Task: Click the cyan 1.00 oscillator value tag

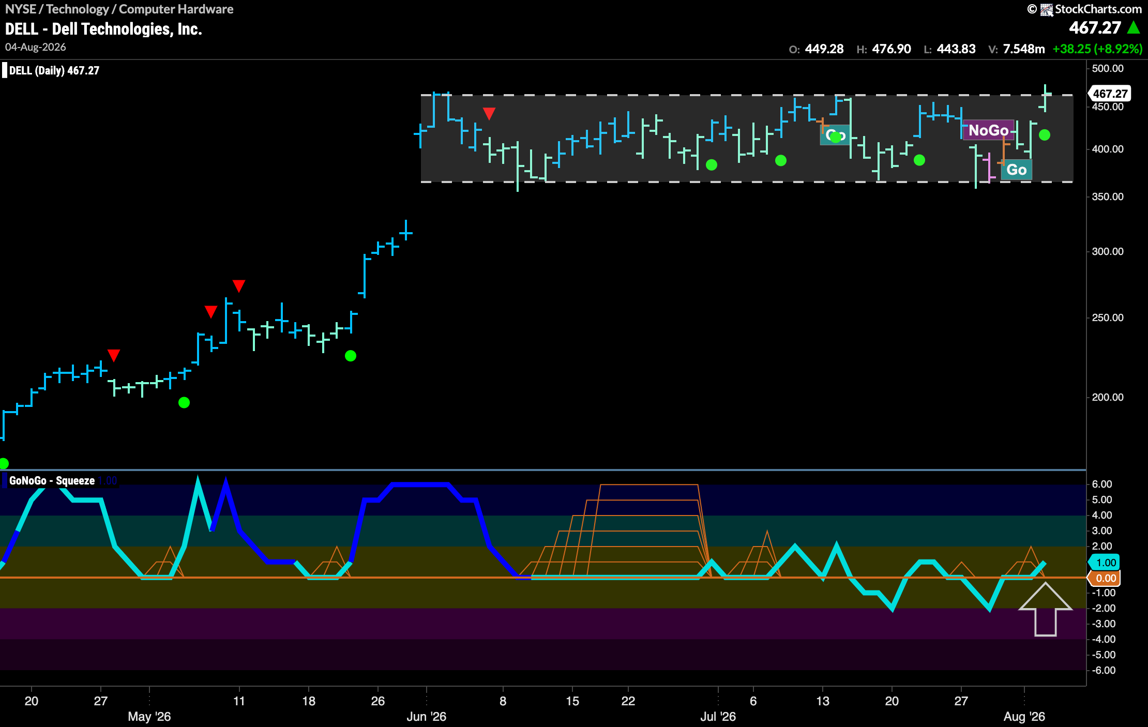Action: coord(1105,563)
